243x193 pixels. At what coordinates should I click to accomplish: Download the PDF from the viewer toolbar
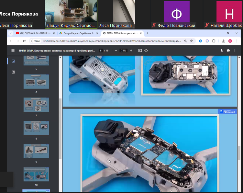[222, 51]
